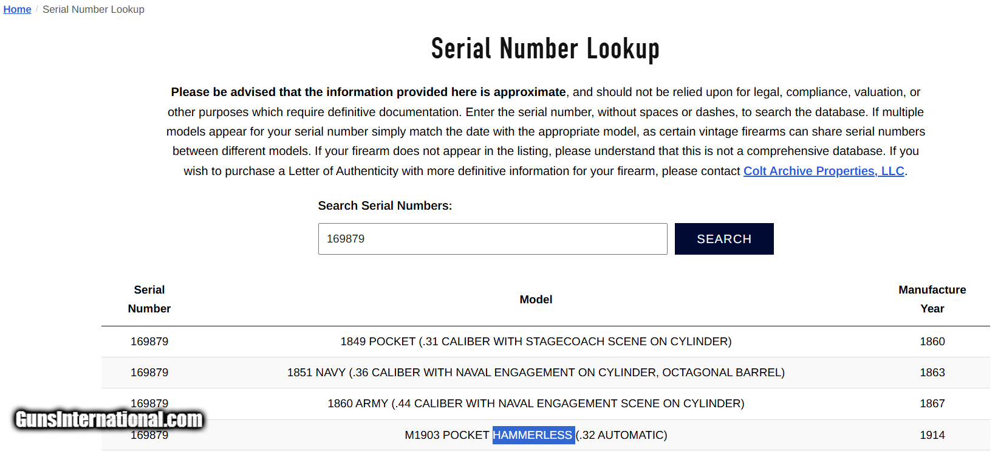Select the 1849 POCKET model row text
Image resolution: width=998 pixels, height=451 pixels.
coord(536,342)
